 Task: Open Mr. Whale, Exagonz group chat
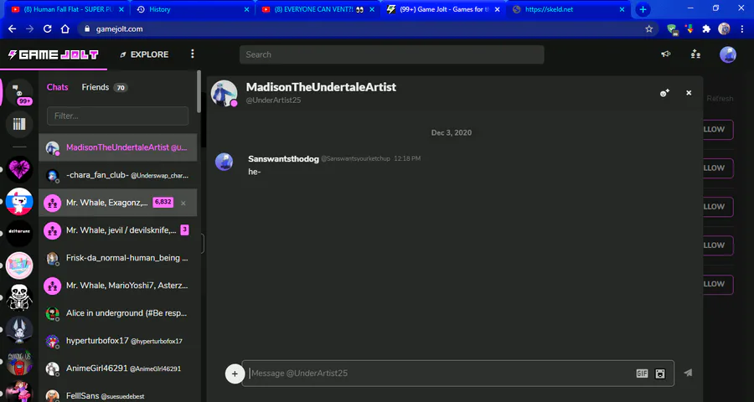tap(118, 203)
